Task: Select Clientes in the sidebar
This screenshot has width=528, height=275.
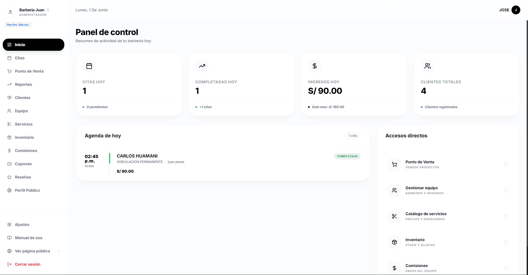Action: 33,98
